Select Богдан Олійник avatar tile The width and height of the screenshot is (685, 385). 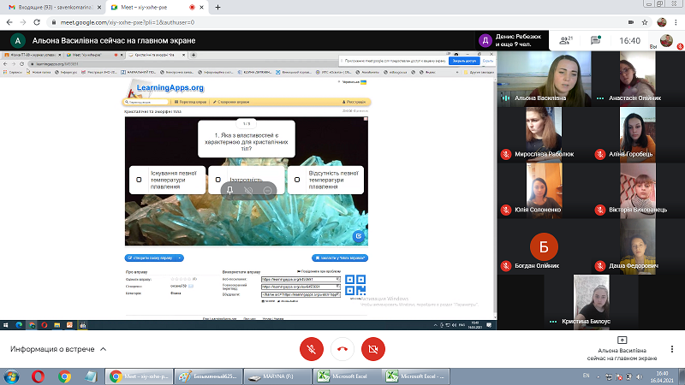click(x=545, y=246)
